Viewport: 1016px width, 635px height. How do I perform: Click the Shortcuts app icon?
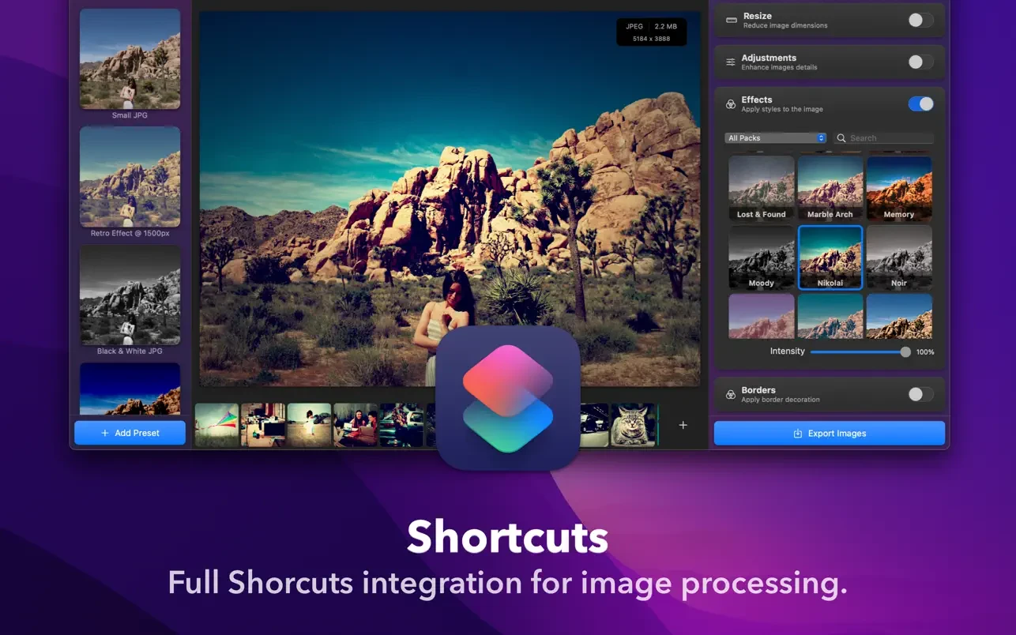(508, 398)
